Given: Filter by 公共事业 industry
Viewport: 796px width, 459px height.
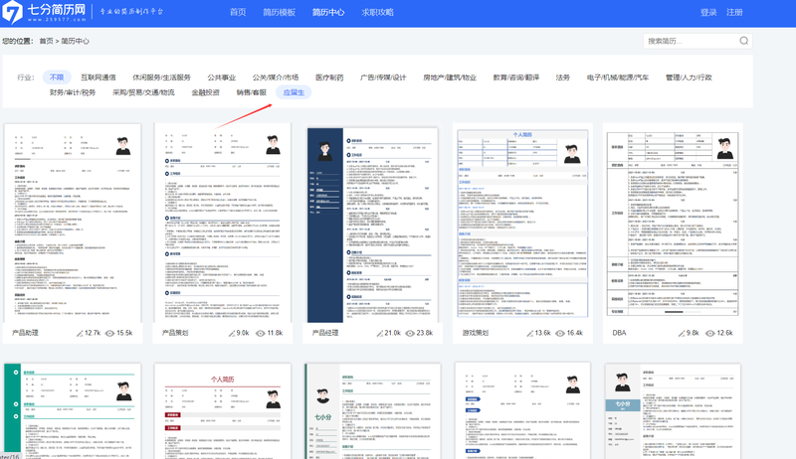Looking at the screenshot, I should [221, 77].
